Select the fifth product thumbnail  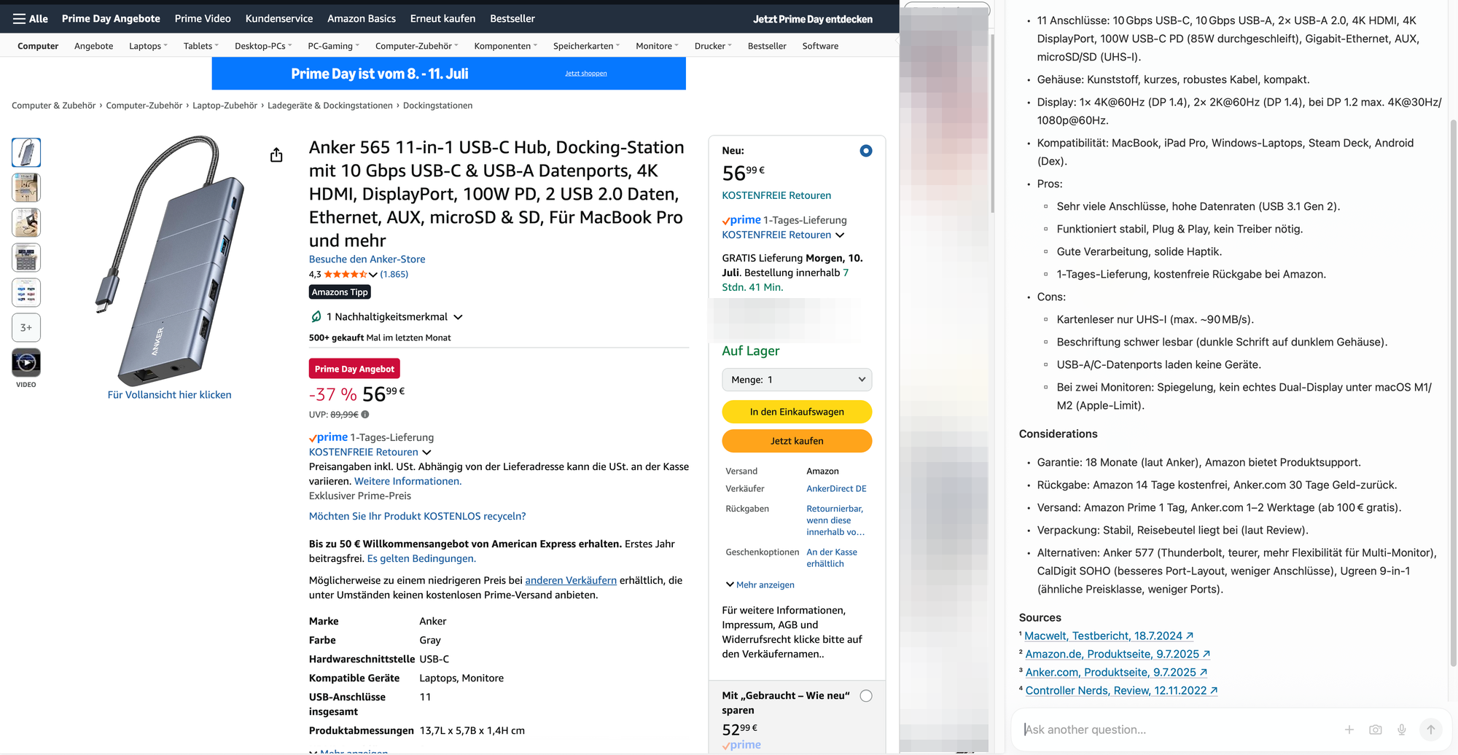point(26,292)
